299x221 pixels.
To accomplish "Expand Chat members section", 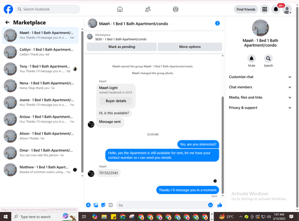I will [260, 87].
